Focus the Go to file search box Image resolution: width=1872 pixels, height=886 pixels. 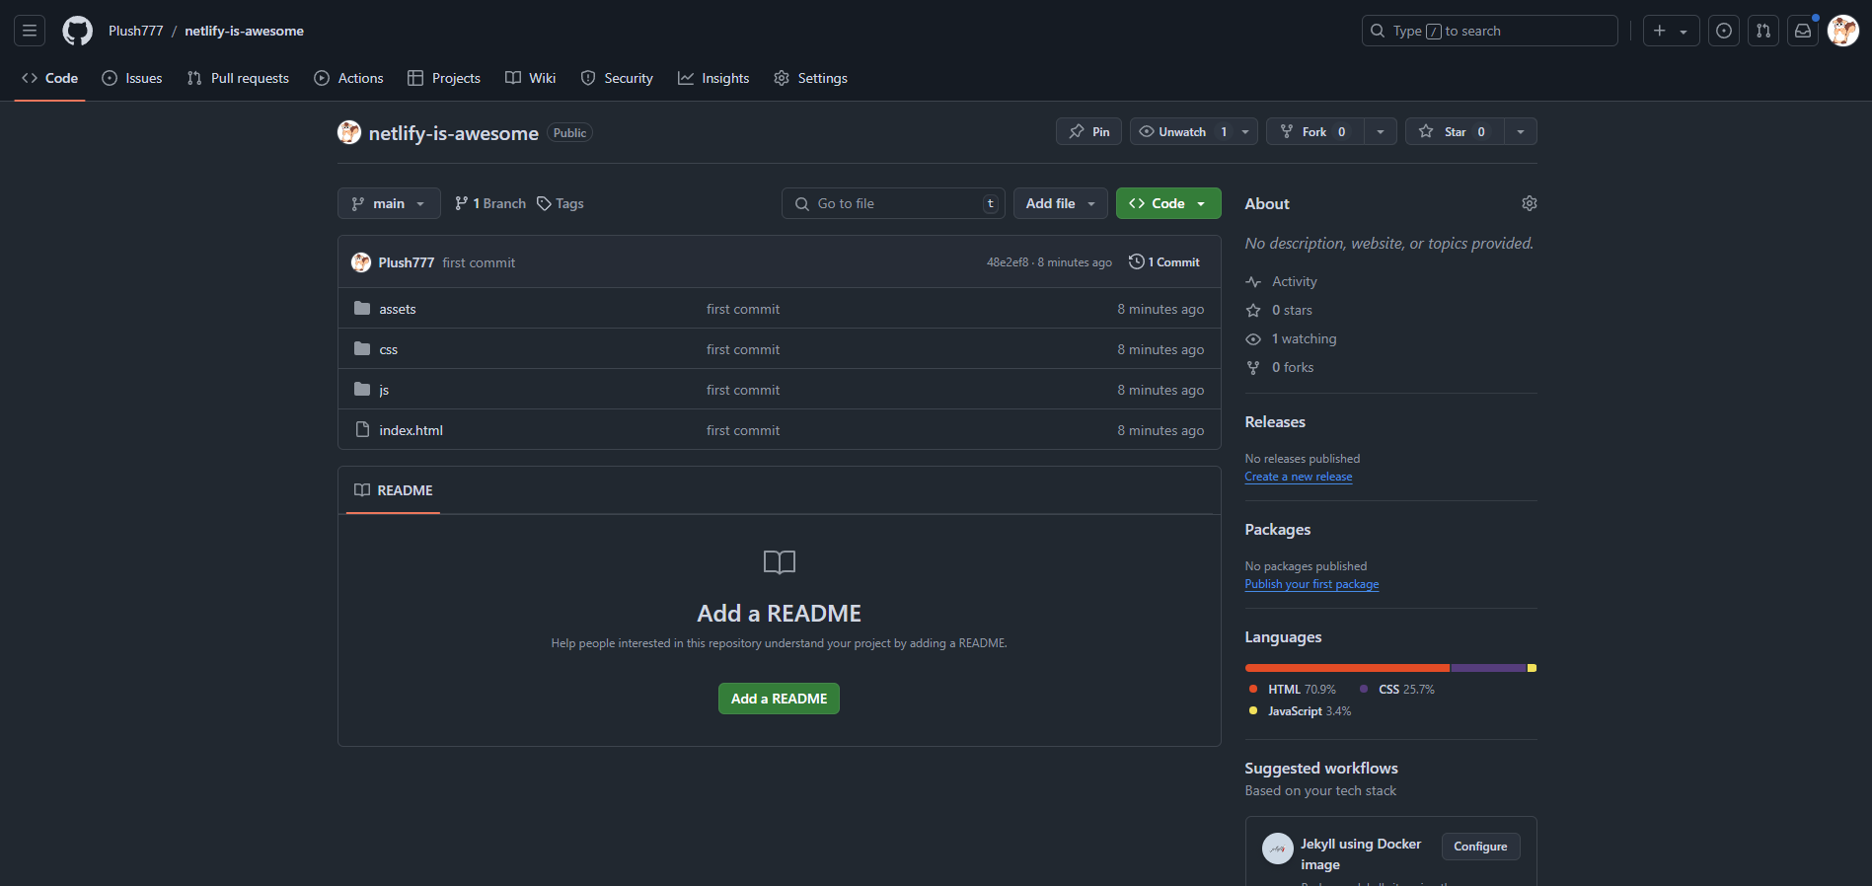coord(893,203)
